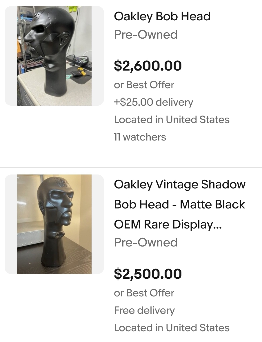Click the divider line between the two listings
Screen dimensions: 262x342
[131, 168]
